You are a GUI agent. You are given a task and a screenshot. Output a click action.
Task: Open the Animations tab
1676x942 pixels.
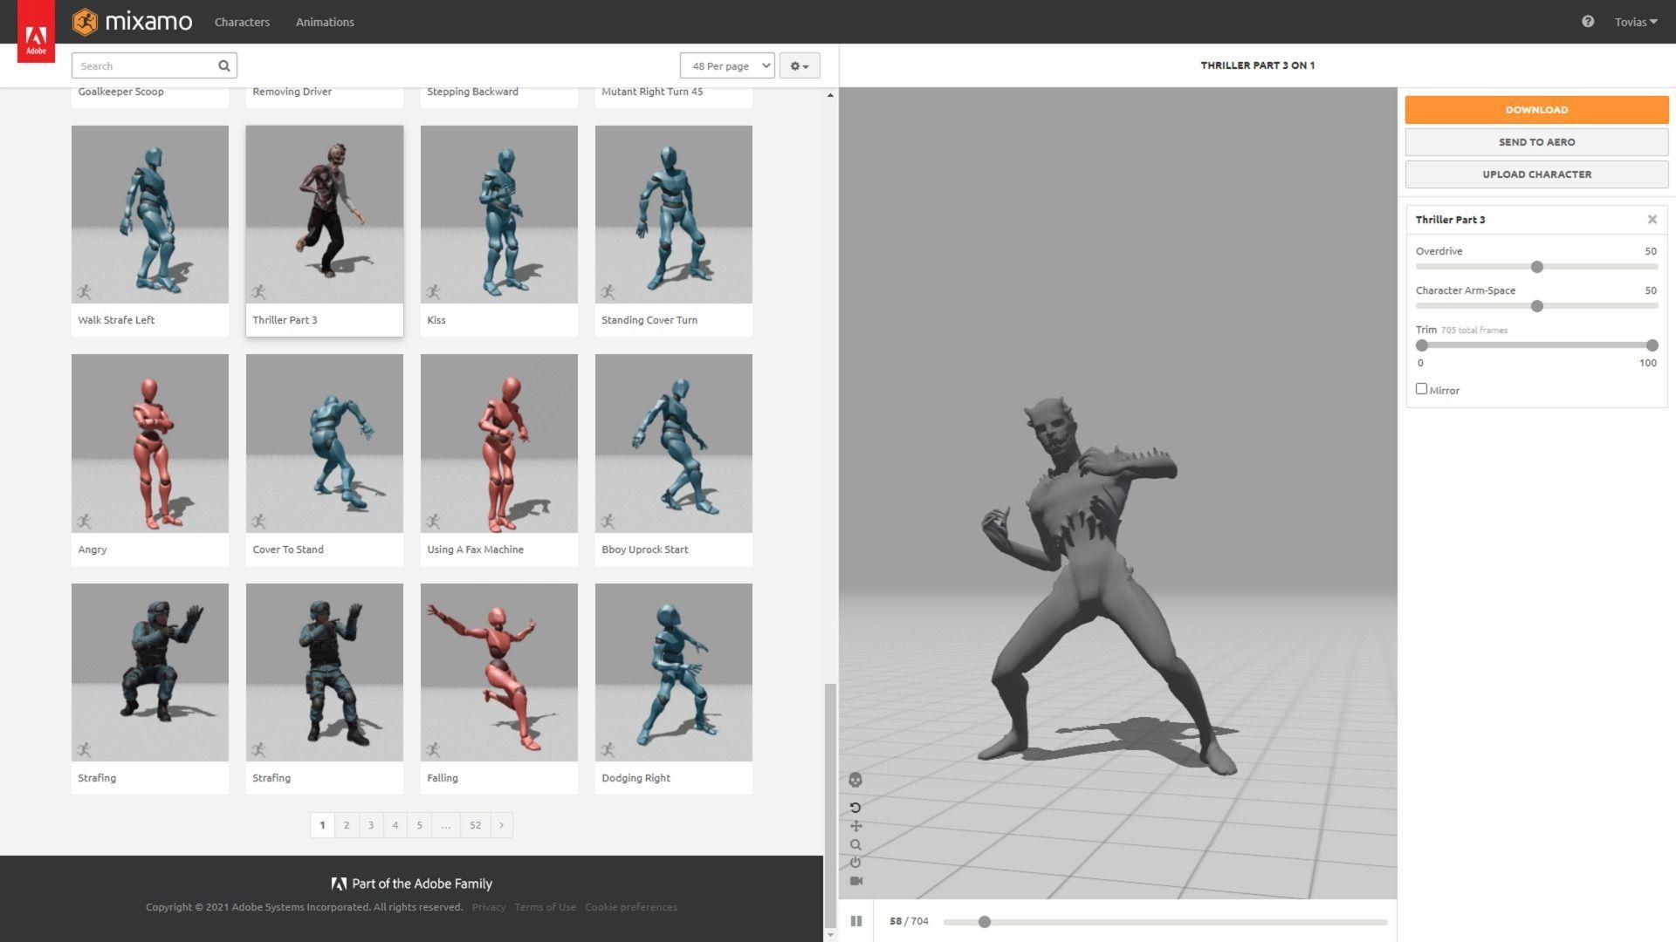tap(325, 22)
